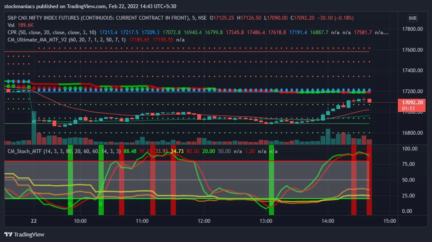Click the current price label 17092.20
The image size is (432, 242).
click(412, 103)
